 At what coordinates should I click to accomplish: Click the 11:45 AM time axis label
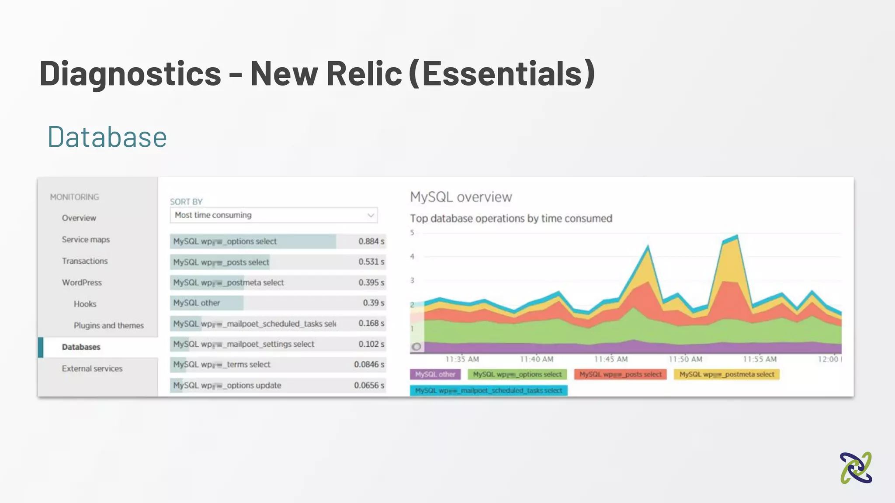click(x=611, y=359)
